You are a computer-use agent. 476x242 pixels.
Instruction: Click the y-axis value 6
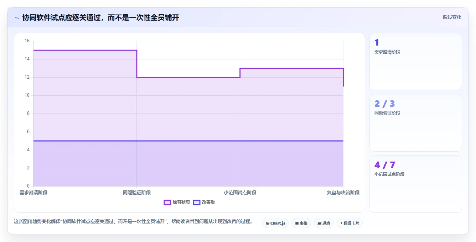(28, 132)
